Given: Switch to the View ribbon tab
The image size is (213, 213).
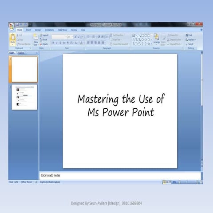Looking at the screenshot, I should click(x=83, y=30).
